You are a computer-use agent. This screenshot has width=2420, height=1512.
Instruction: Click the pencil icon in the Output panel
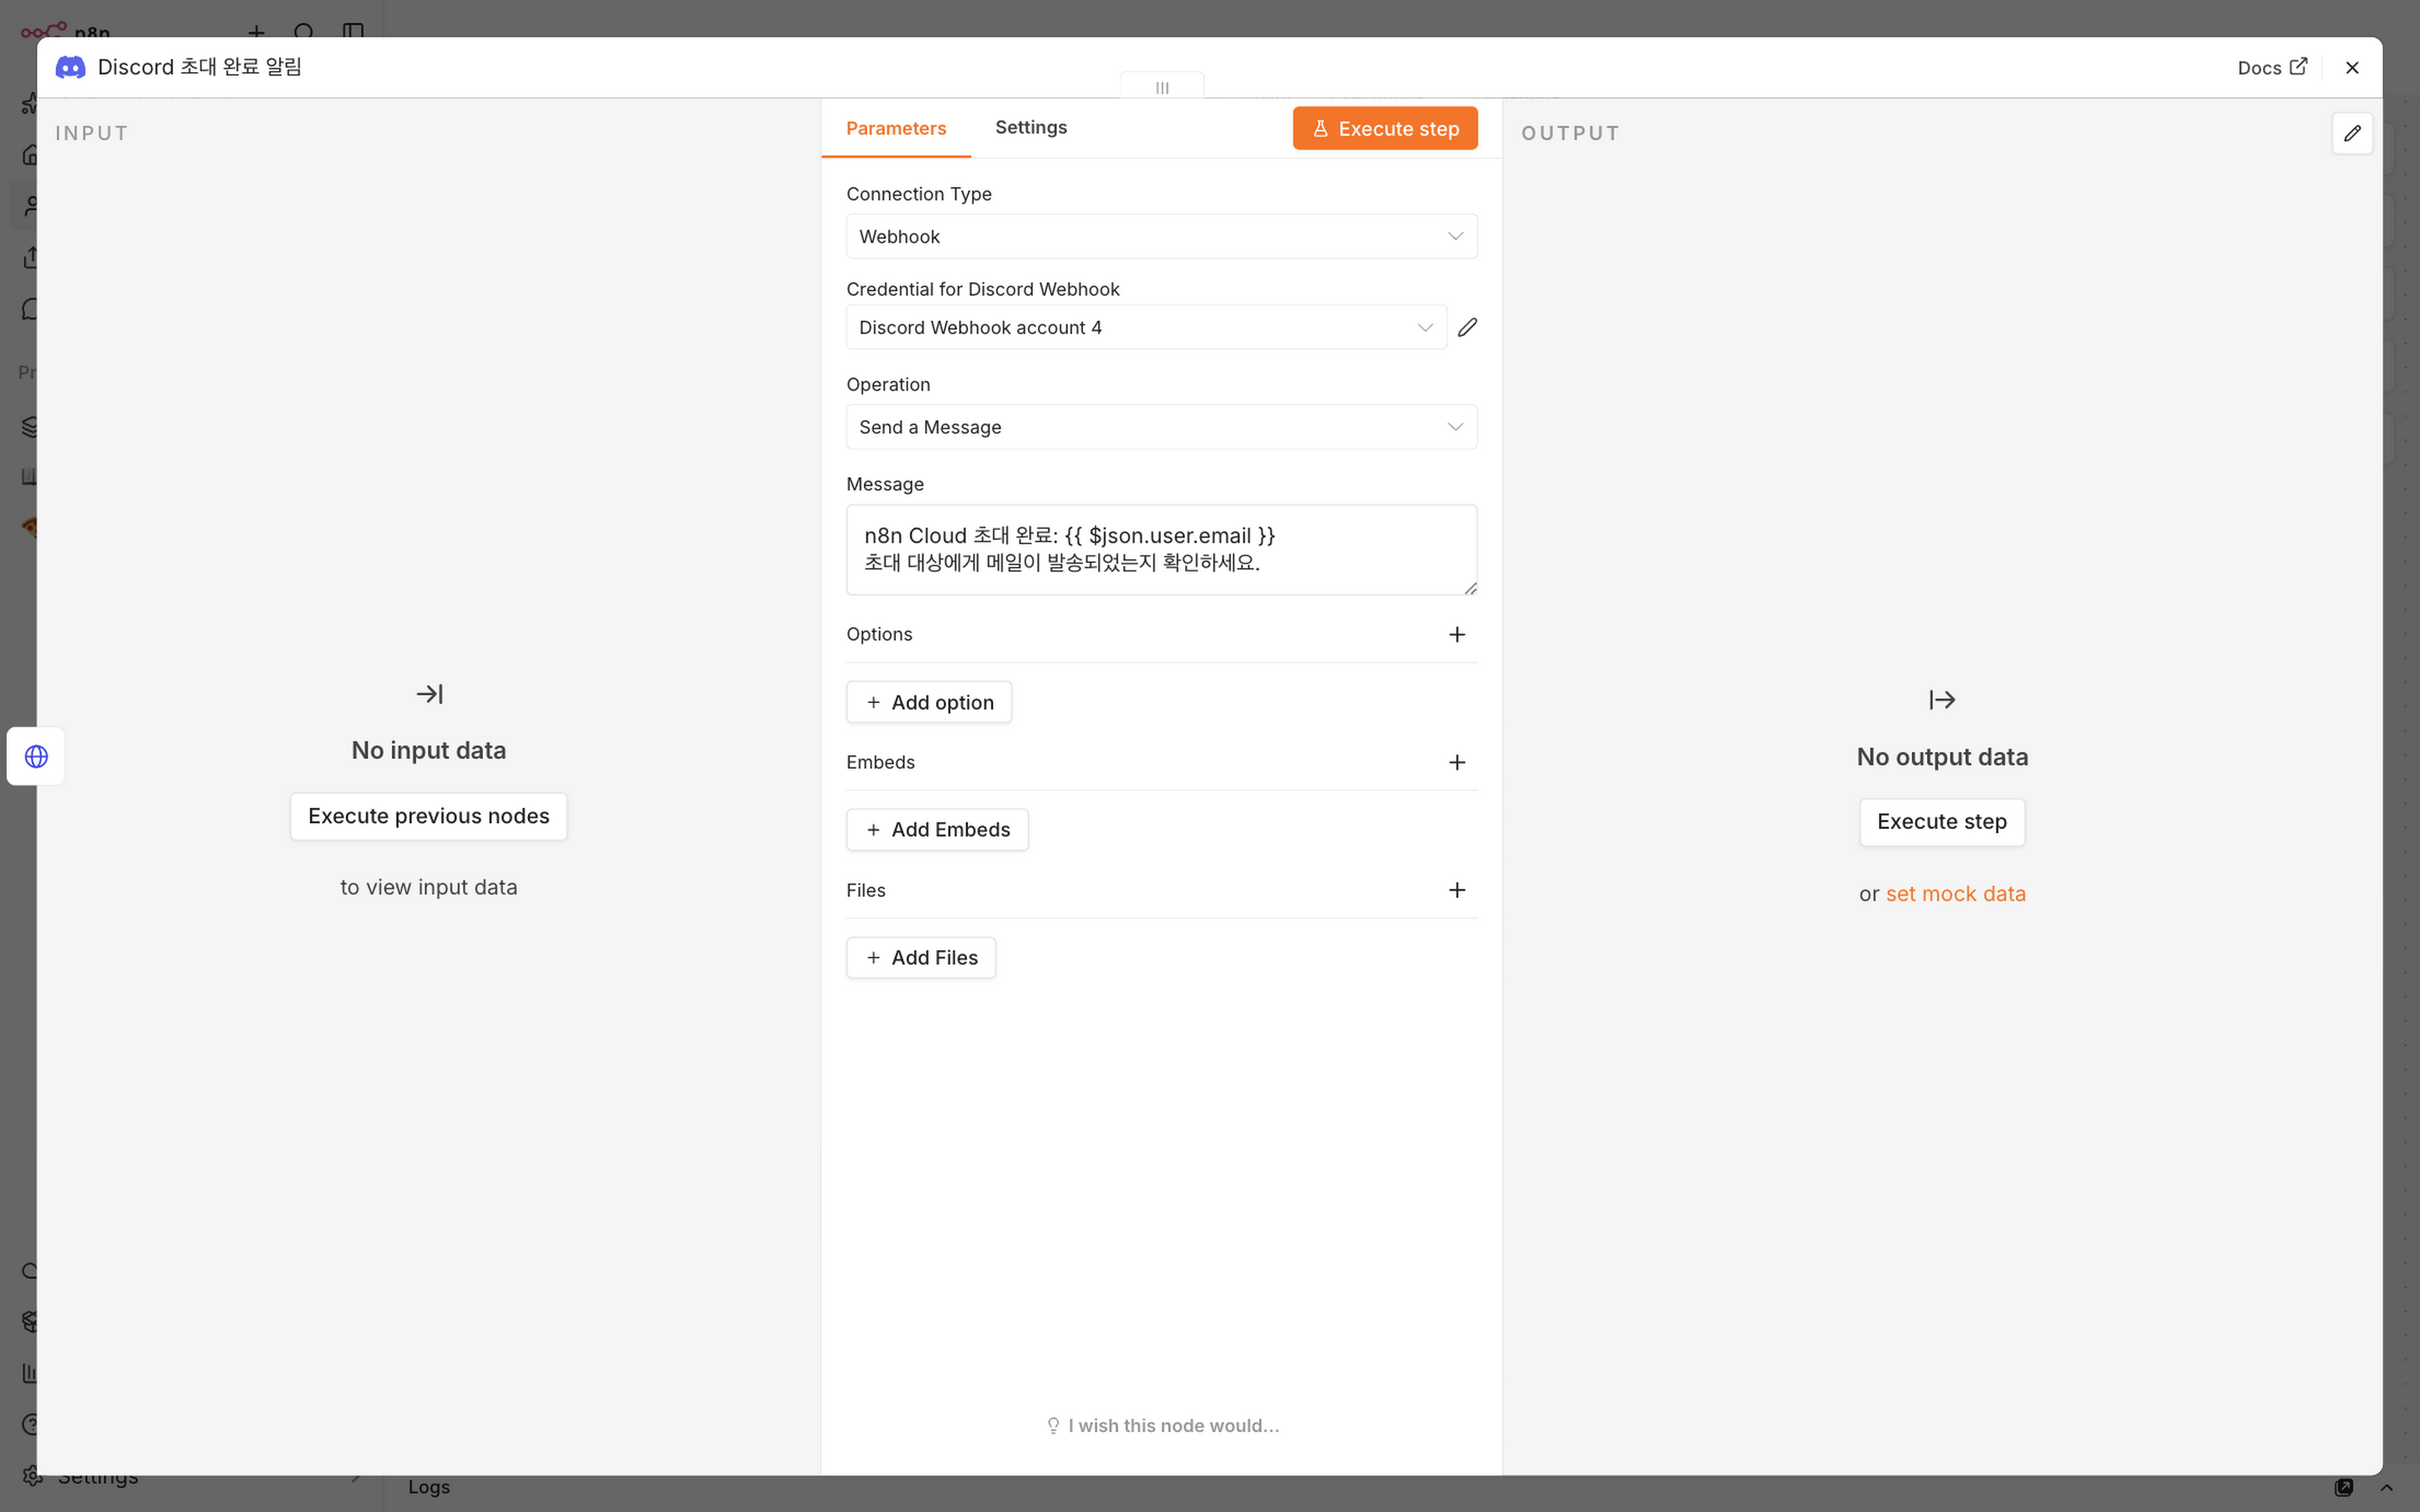click(x=2352, y=133)
